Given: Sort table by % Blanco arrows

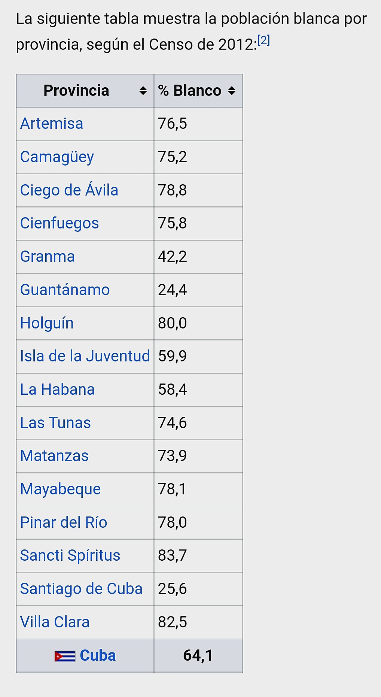Looking at the screenshot, I should pos(232,91).
